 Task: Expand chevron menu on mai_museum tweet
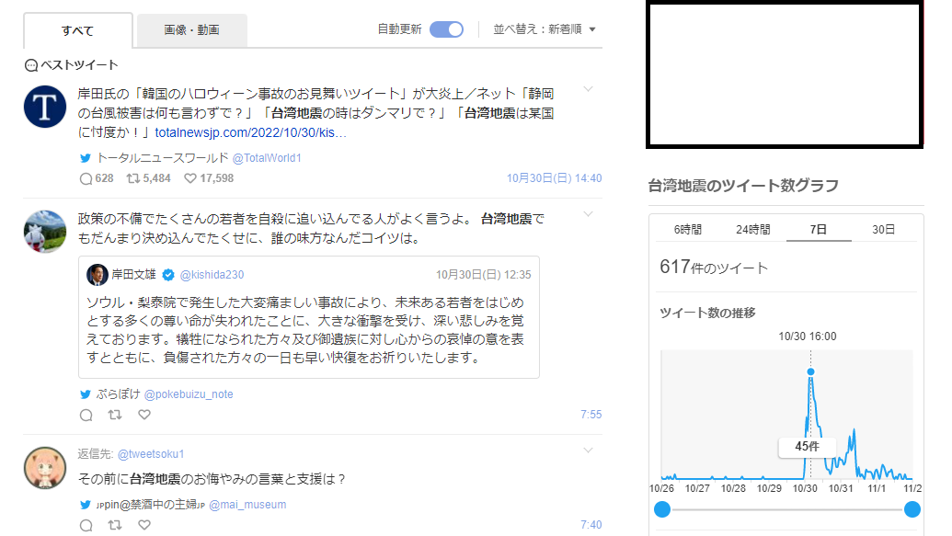[x=588, y=450]
